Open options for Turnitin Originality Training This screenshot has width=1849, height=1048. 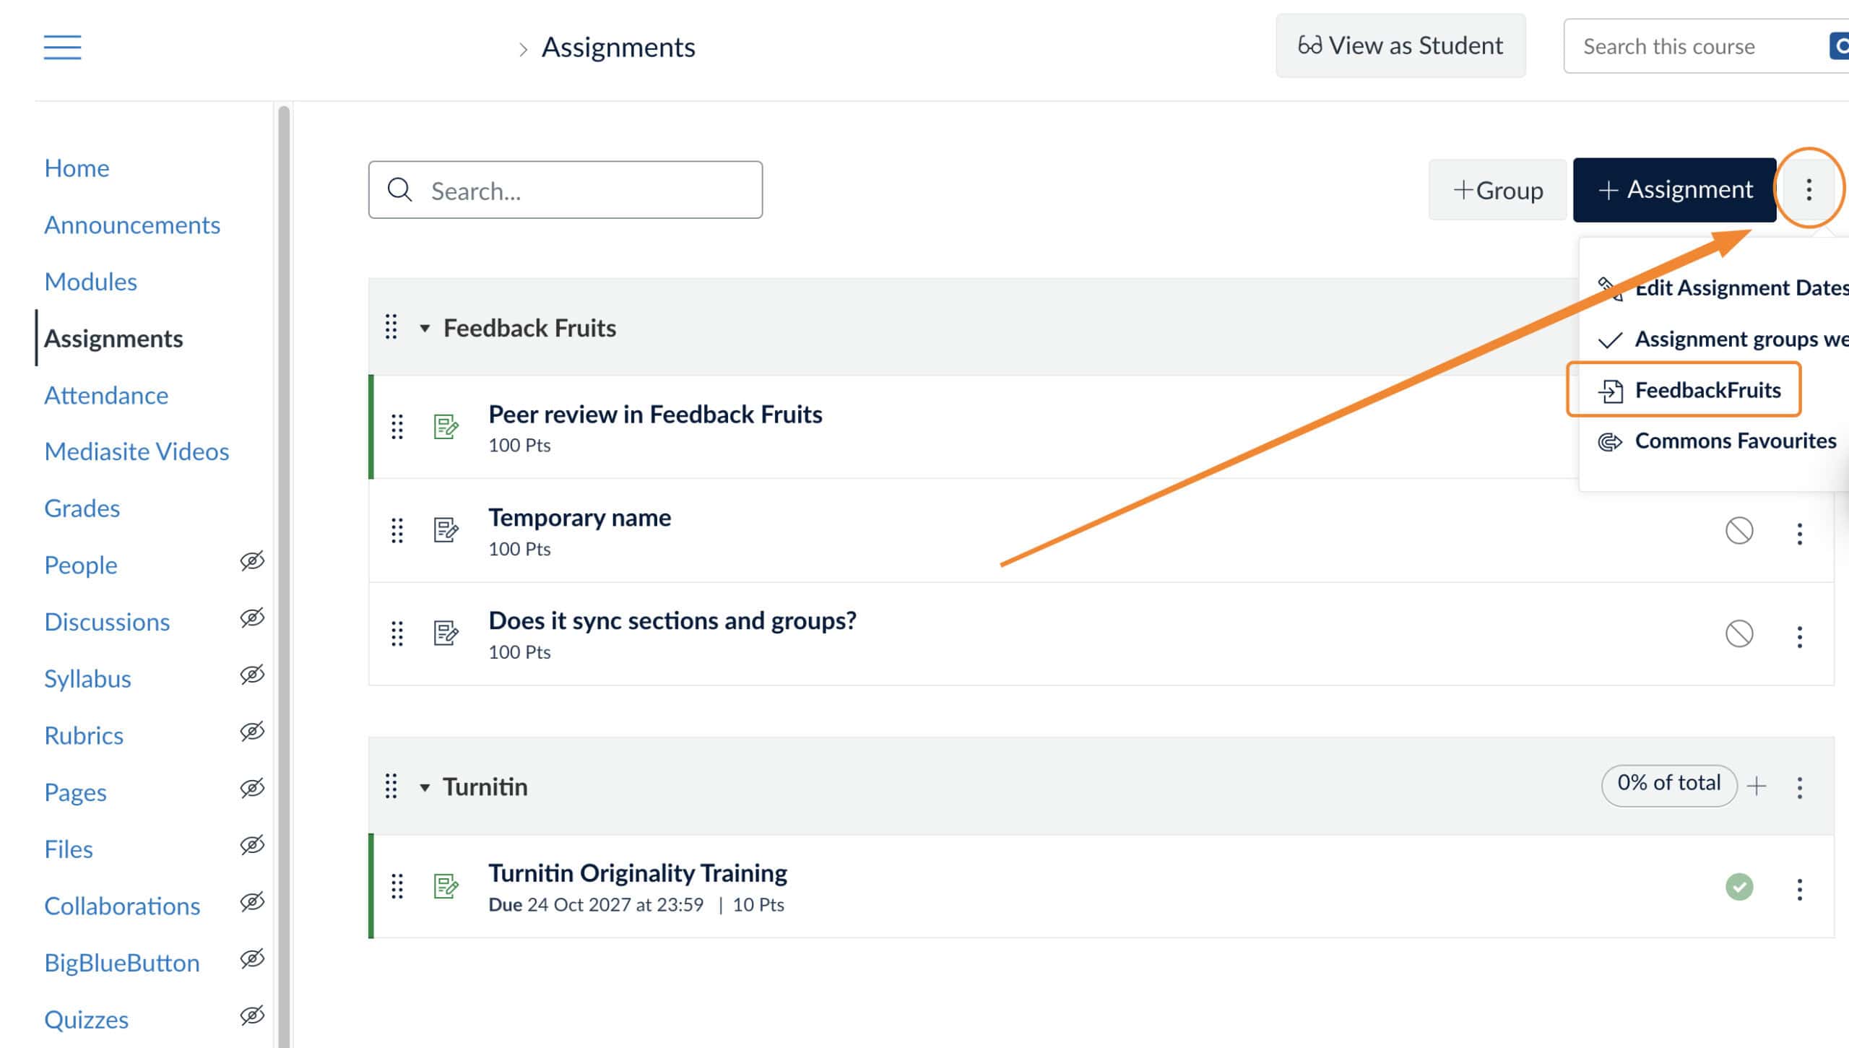point(1799,889)
